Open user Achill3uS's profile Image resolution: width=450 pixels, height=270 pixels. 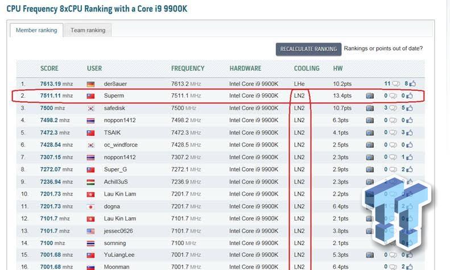(115, 182)
